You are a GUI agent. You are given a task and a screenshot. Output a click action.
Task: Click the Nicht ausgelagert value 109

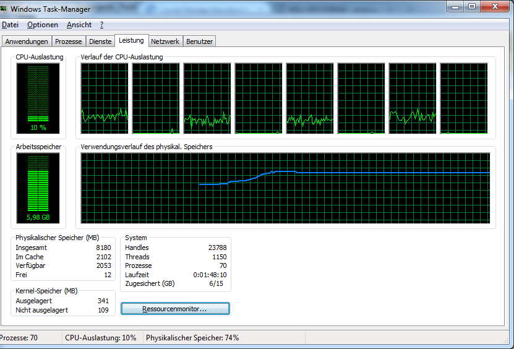(x=103, y=310)
